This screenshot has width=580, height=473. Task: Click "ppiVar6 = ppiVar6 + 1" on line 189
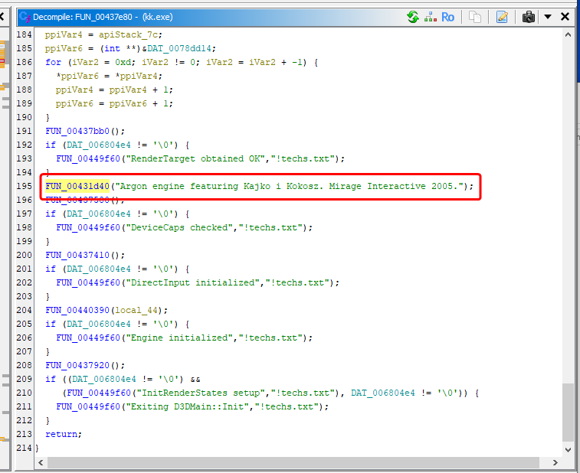[x=112, y=103]
